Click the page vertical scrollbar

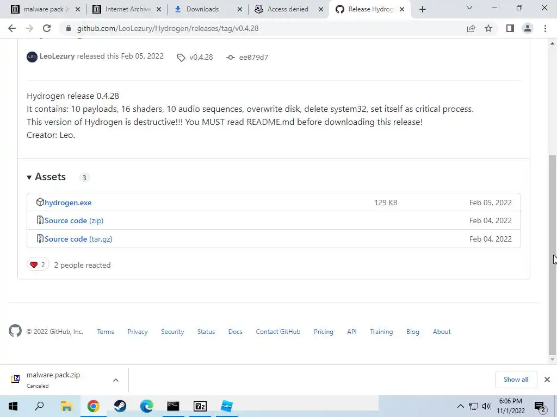coord(552,255)
